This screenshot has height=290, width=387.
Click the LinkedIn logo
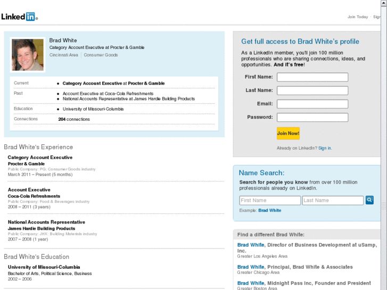tap(19, 17)
